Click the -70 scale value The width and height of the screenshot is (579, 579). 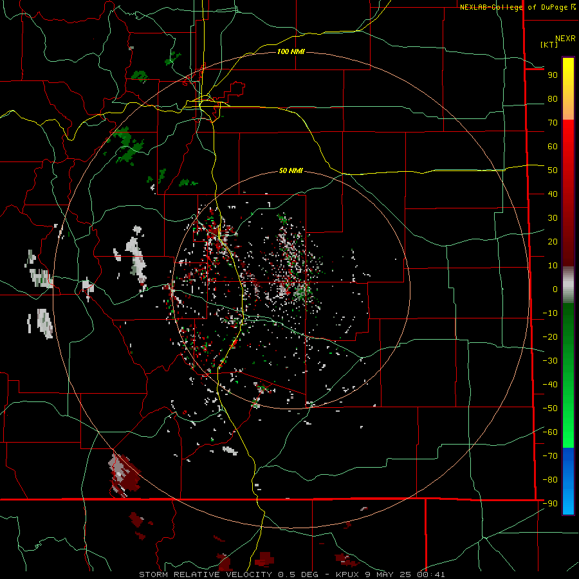click(550, 456)
